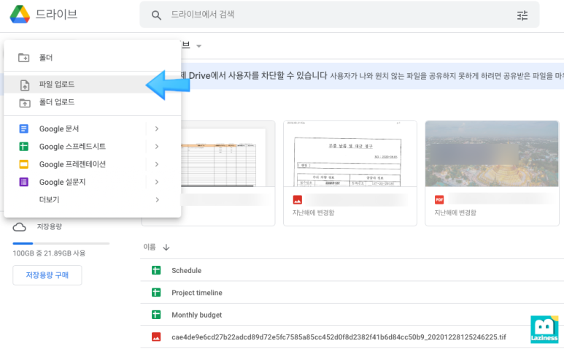Expand Google 문서 submenu chevron
This screenshot has width=564, height=349.
point(157,129)
